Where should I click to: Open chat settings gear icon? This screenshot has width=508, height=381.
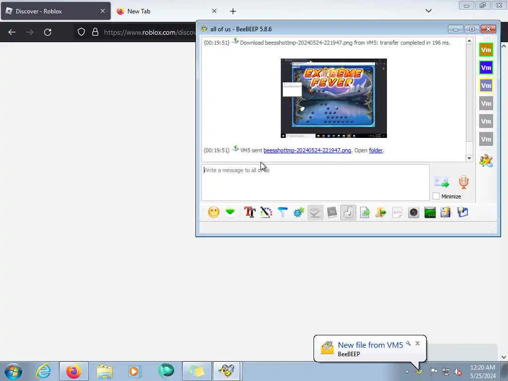pos(299,212)
